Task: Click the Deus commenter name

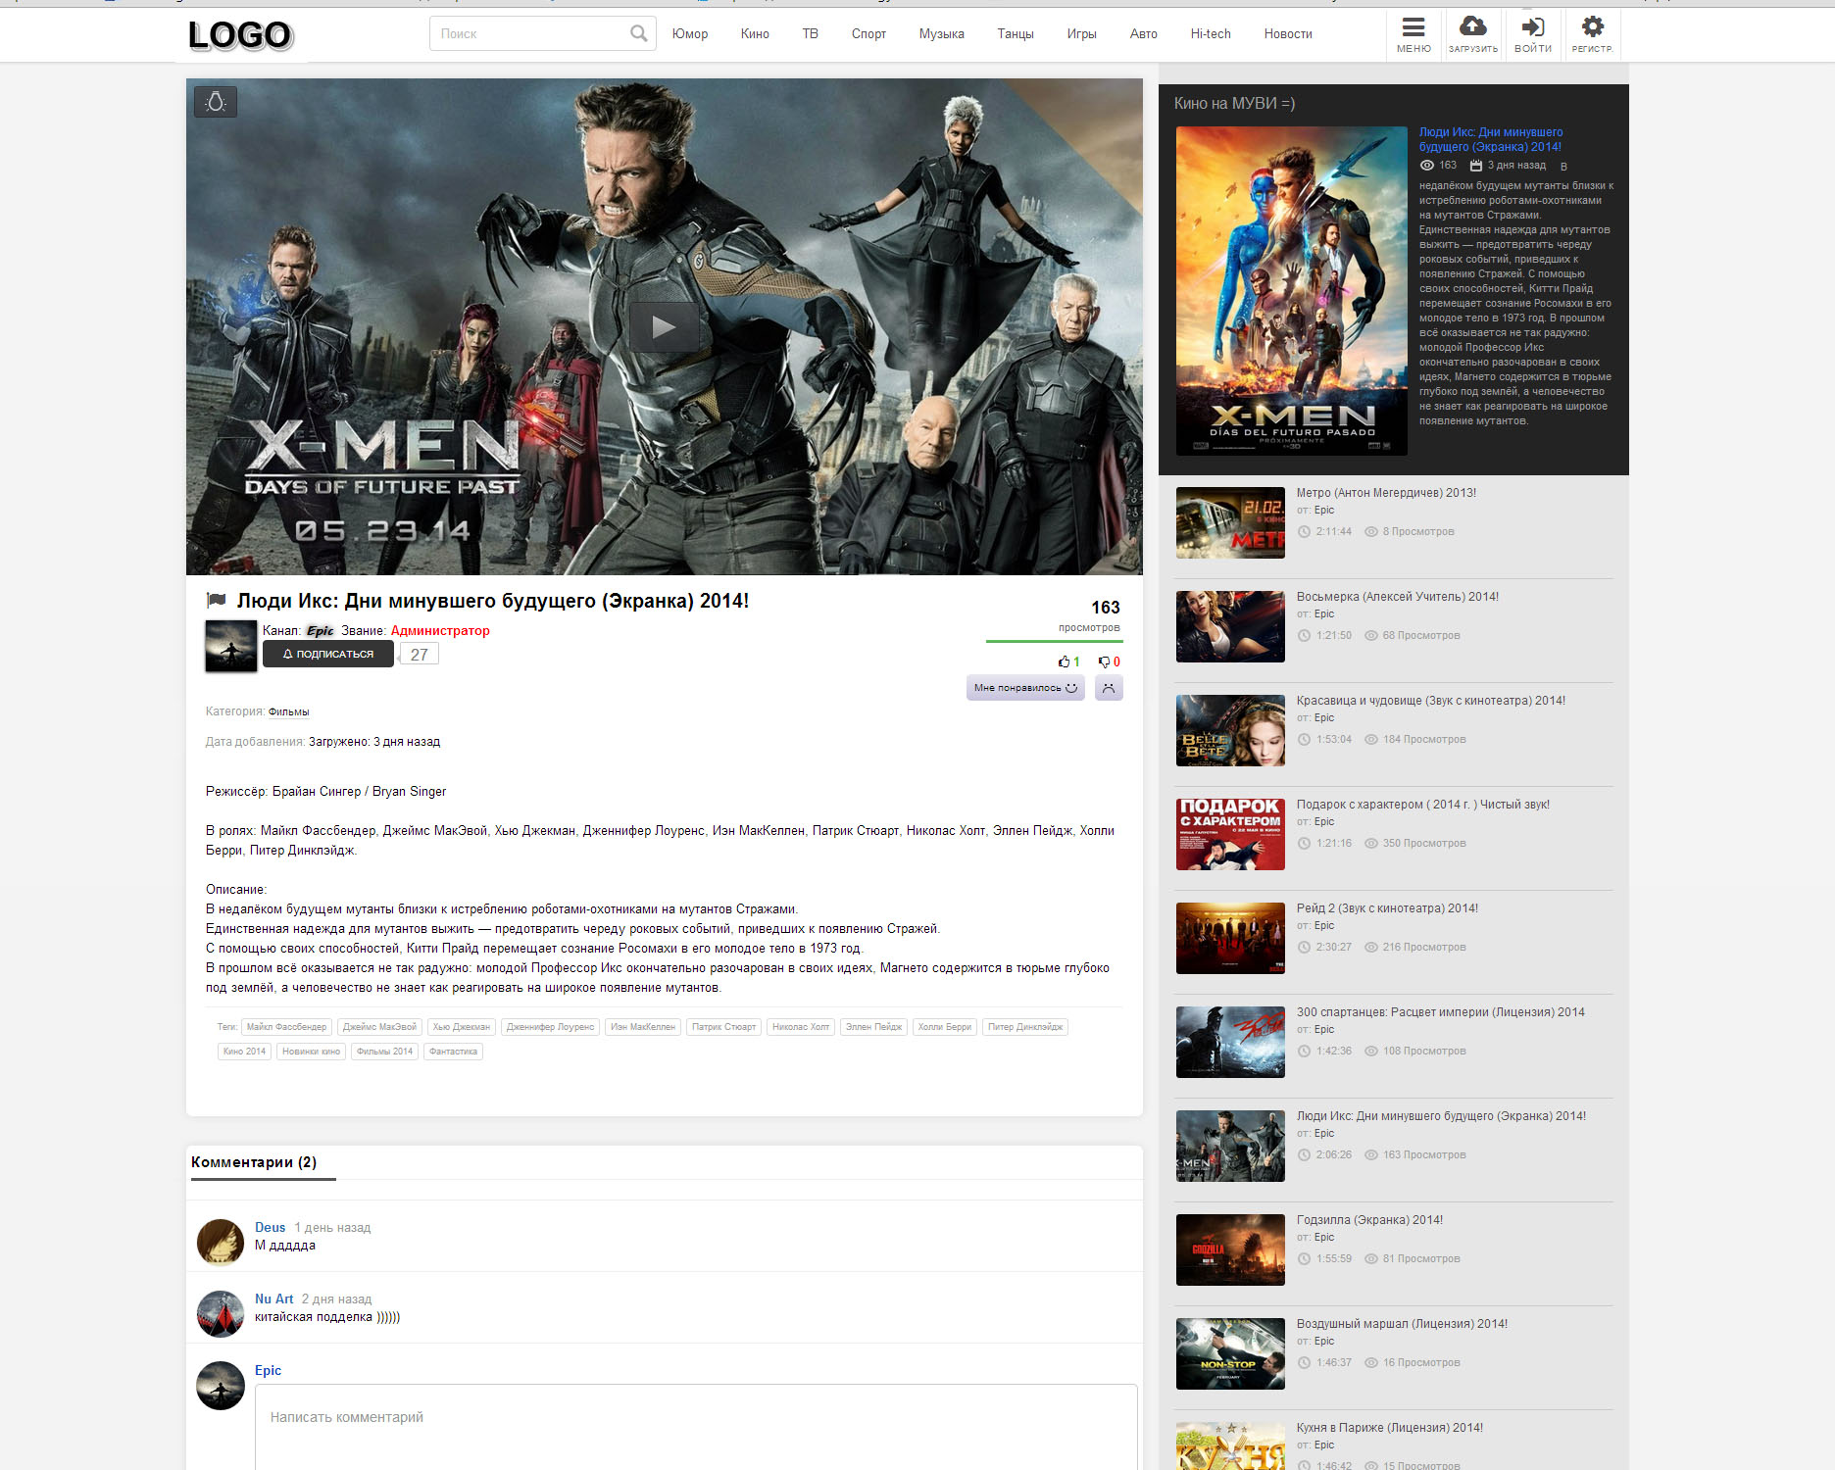Action: click(270, 1228)
